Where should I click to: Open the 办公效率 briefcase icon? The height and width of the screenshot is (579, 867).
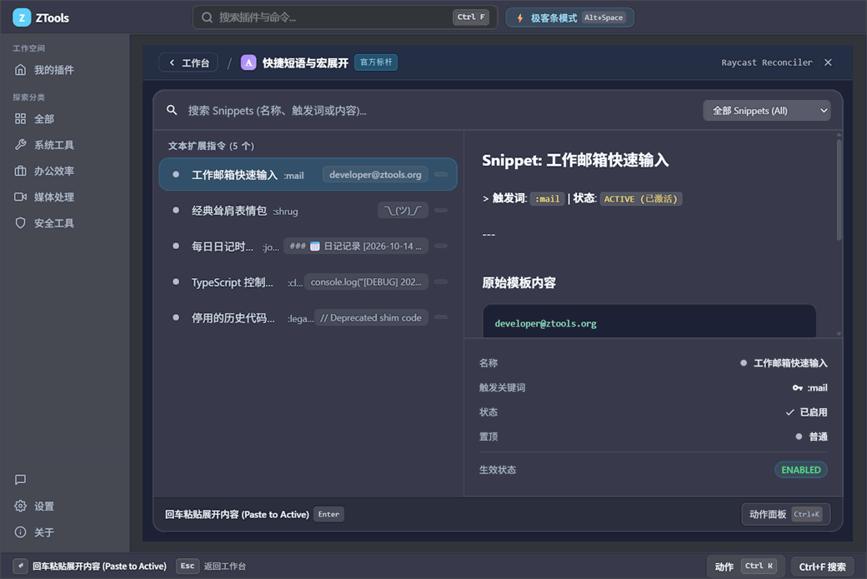click(x=21, y=171)
